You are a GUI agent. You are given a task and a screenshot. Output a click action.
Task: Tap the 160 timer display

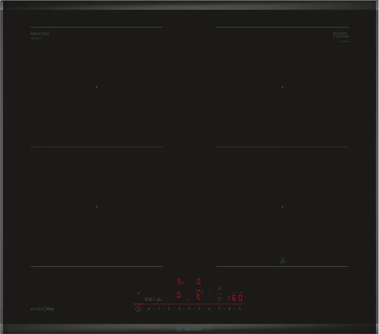click(235, 298)
